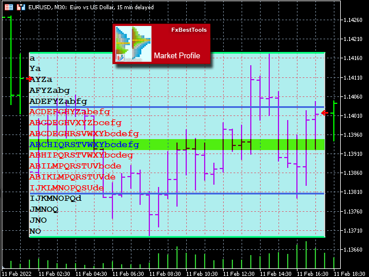Click the lower blue value area line
Viewport: 369px width, 277px height.
pyautogui.click(x=177, y=194)
